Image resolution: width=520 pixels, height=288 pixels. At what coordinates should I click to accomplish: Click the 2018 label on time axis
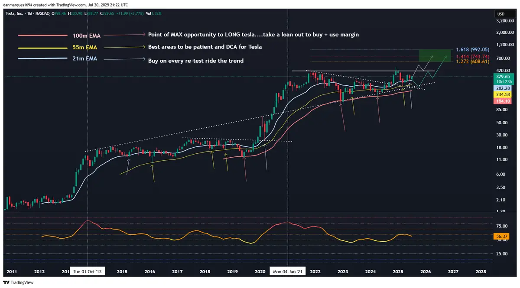[x=205, y=272]
